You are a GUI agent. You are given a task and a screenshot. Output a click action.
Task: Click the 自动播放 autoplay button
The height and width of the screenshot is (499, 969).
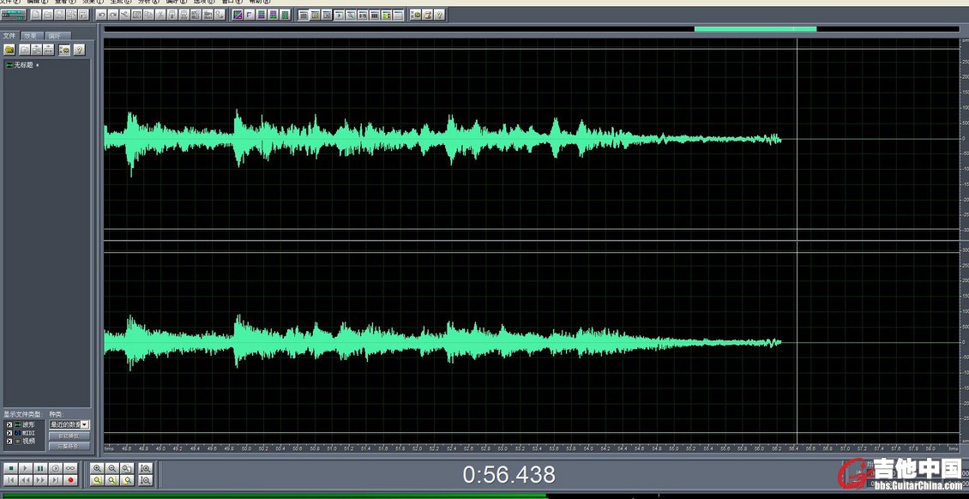tap(69, 436)
